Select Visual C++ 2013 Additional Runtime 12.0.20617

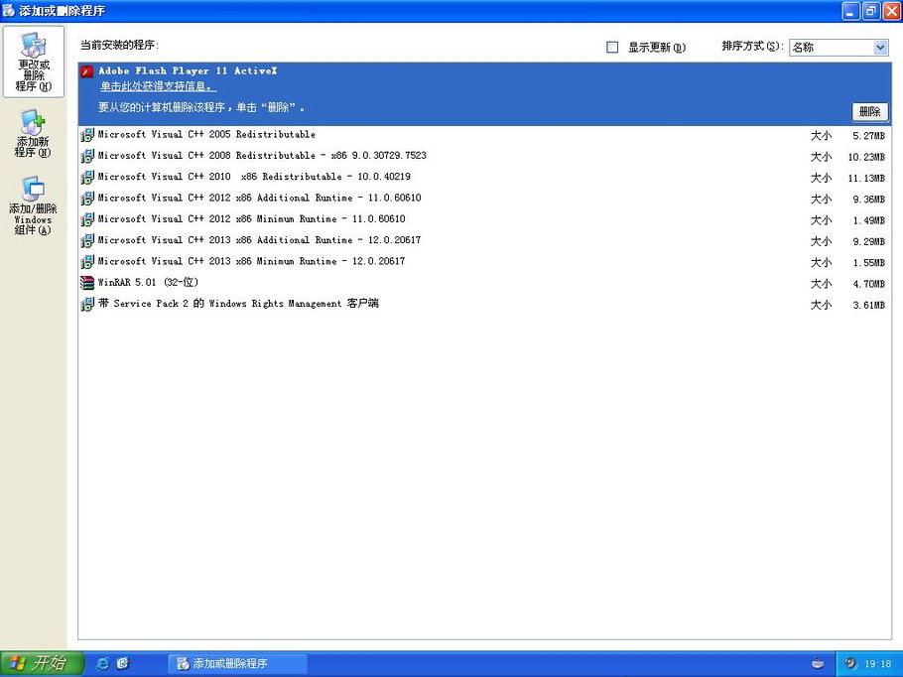[485, 241]
